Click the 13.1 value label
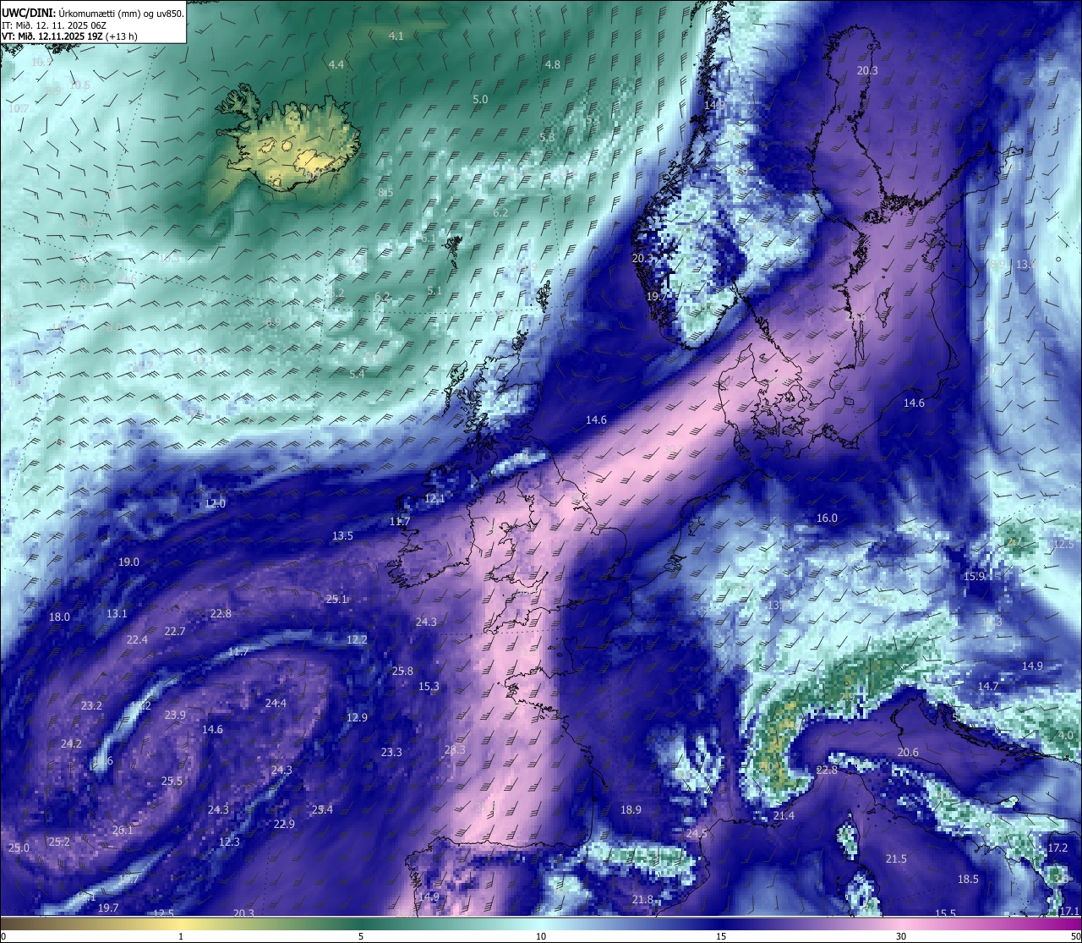Viewport: 1082px width, 943px height. coord(117,613)
